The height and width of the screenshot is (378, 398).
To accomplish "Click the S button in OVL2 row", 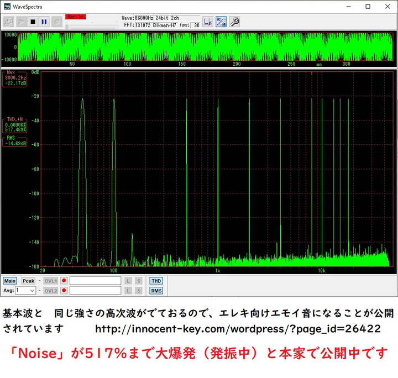I will point(139,291).
